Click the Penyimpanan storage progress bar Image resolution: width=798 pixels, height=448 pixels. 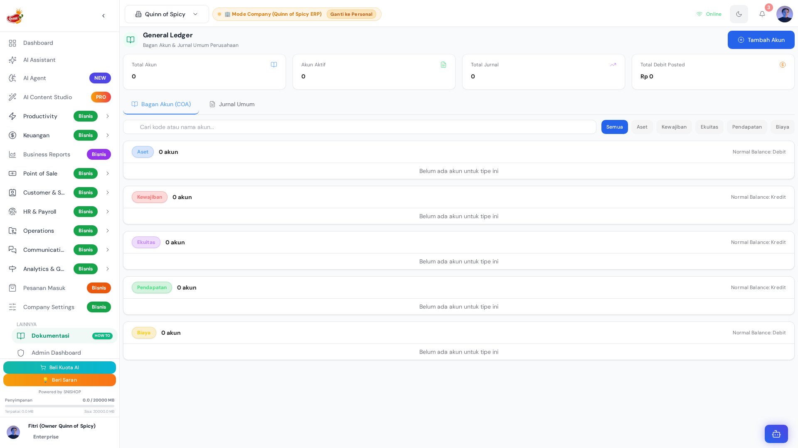click(x=59, y=406)
